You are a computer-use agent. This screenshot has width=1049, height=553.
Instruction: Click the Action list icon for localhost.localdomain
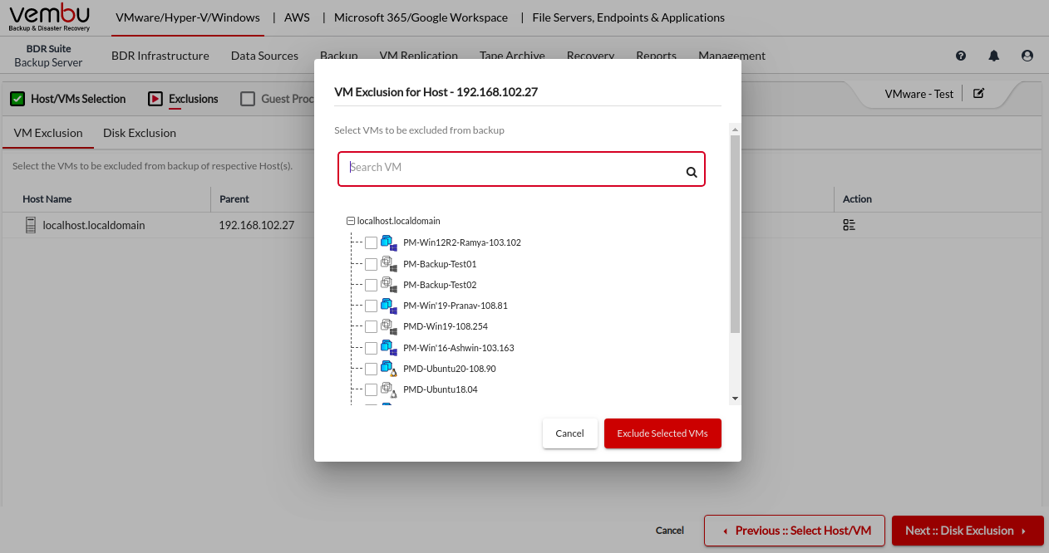pyautogui.click(x=849, y=225)
